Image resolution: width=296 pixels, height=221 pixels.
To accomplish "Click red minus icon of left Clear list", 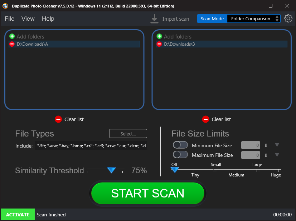I will [x=58, y=119].
